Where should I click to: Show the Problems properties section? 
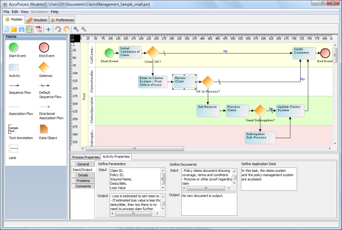83,181
